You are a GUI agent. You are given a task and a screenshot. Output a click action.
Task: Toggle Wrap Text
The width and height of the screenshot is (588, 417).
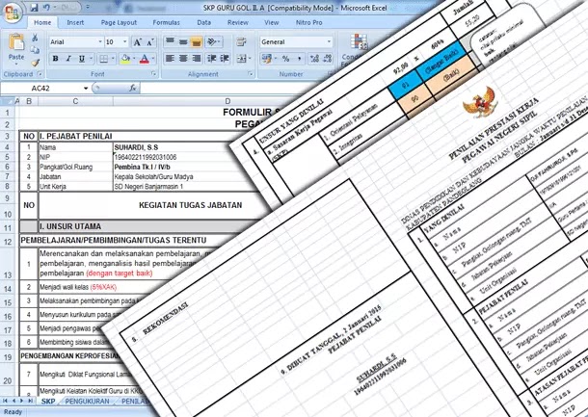click(x=241, y=41)
